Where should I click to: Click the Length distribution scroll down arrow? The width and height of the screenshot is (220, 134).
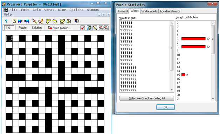pos(213,99)
